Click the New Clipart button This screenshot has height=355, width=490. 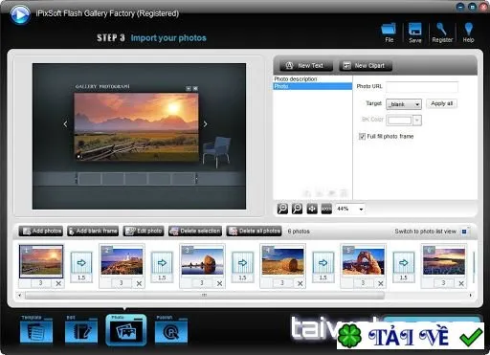366,66
